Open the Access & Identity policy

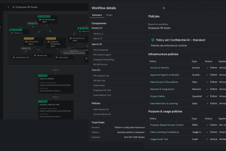tap(159, 68)
